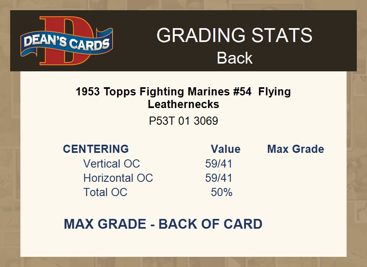Click empty Max Grade cell for Vertical OC
The width and height of the screenshot is (367, 267).
pyautogui.click(x=296, y=163)
